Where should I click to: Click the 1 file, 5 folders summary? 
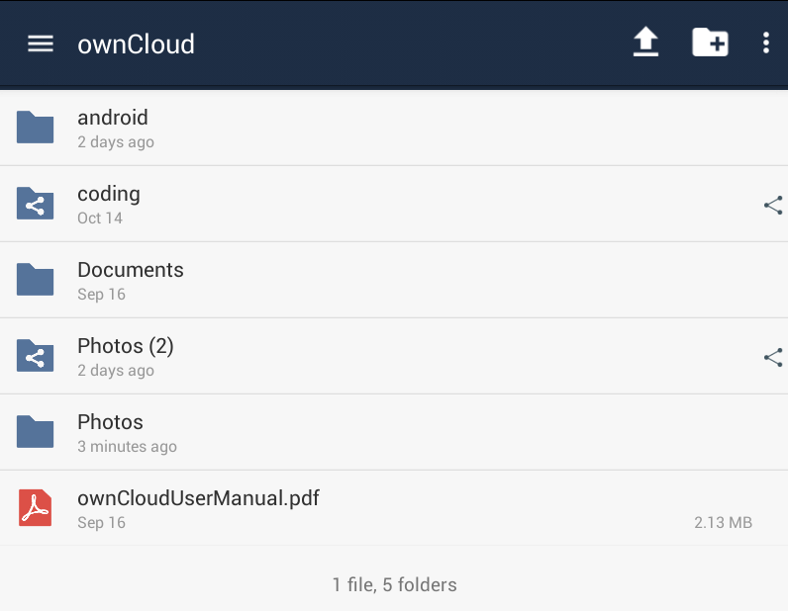[x=395, y=585]
